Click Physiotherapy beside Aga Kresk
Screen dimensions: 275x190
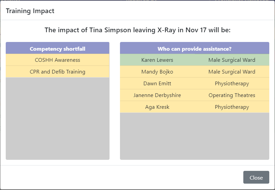(x=232, y=107)
